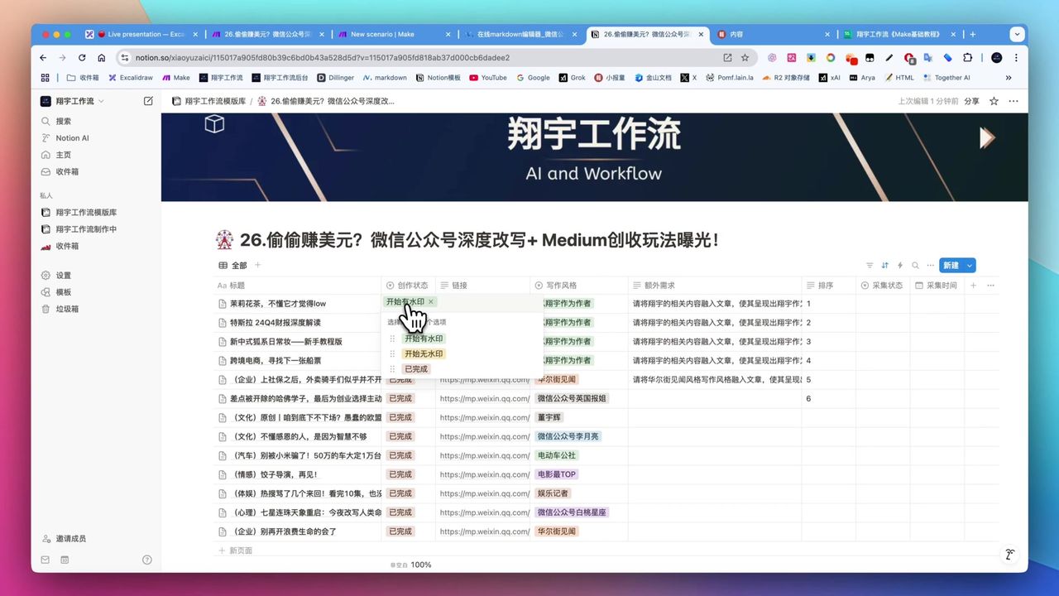Click the sort icon above the table
Image resolution: width=1059 pixels, height=596 pixels.
pyautogui.click(x=886, y=266)
